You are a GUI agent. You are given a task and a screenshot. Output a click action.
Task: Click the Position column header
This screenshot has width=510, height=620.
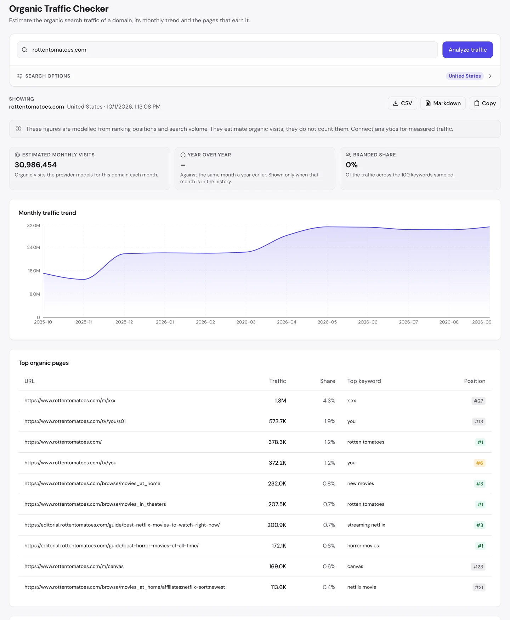click(475, 381)
